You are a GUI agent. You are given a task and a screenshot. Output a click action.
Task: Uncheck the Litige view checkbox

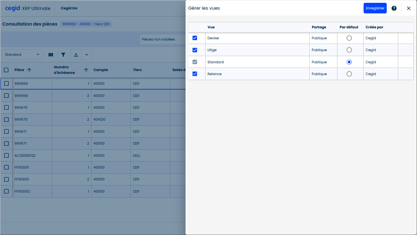click(x=195, y=50)
